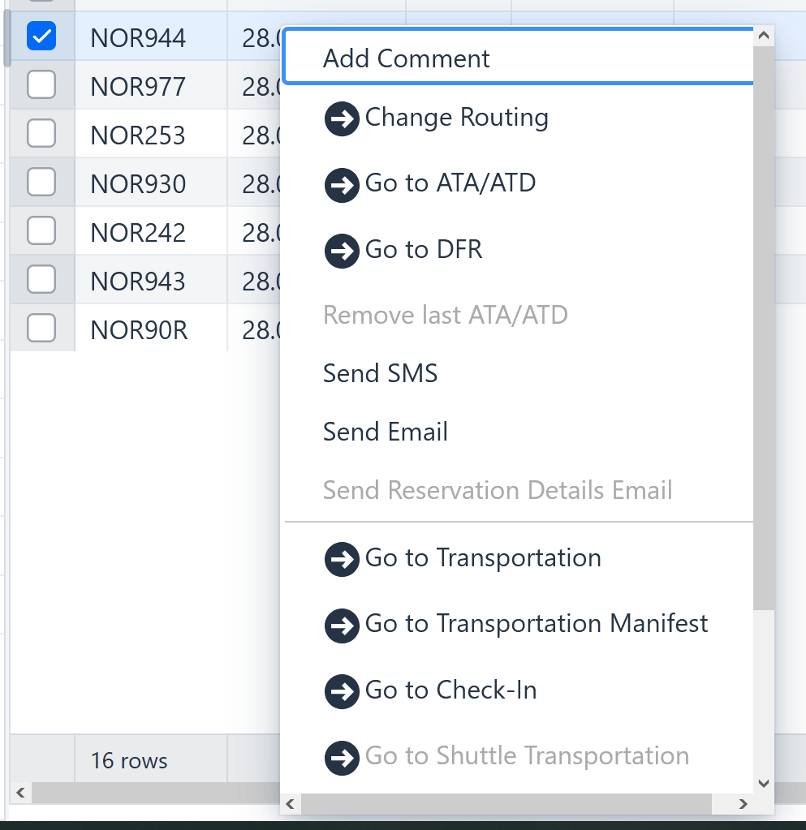Click arrow icon next to Go to ATA/ATD
806x830 pixels.
[342, 185]
